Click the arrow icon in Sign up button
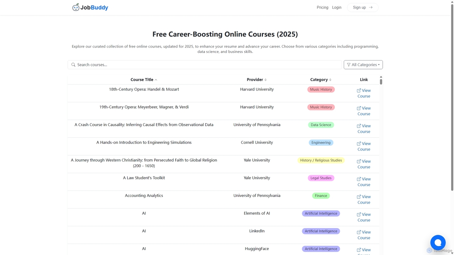Image resolution: width=454 pixels, height=255 pixels. point(371,7)
